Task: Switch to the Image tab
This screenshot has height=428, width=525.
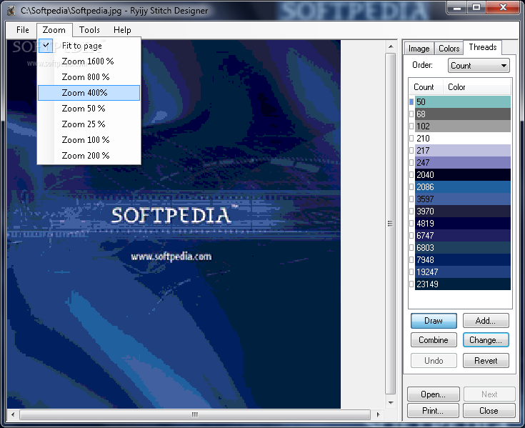Action: (419, 49)
